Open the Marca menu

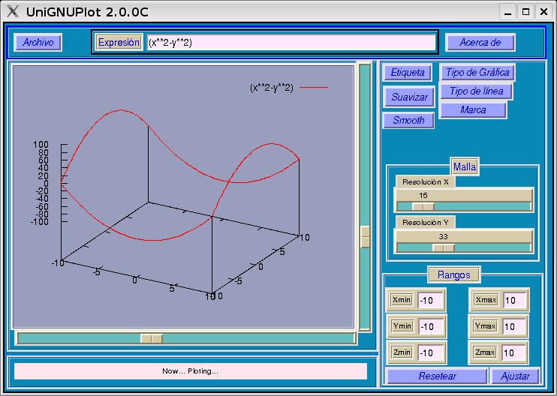coord(473,110)
